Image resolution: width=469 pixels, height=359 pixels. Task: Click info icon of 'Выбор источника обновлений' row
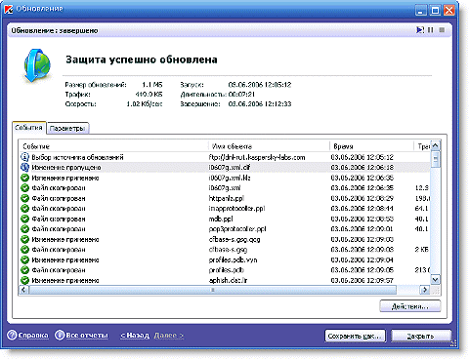(24, 157)
